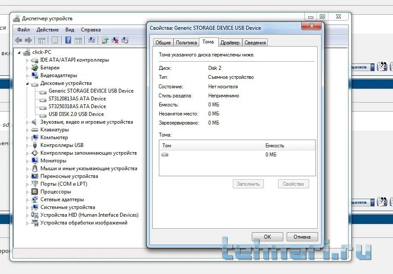Click the uninstall device icon with red X

[115, 40]
